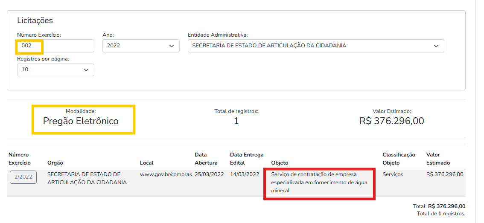Select the Classificação Objeto column header
The image size is (484, 223).
399,159
